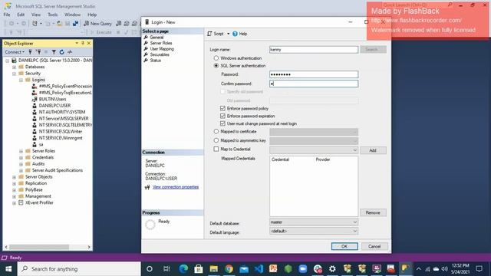This screenshot has height=276, width=491.
Task: Collapse the Logins folder
Action: 21,80
